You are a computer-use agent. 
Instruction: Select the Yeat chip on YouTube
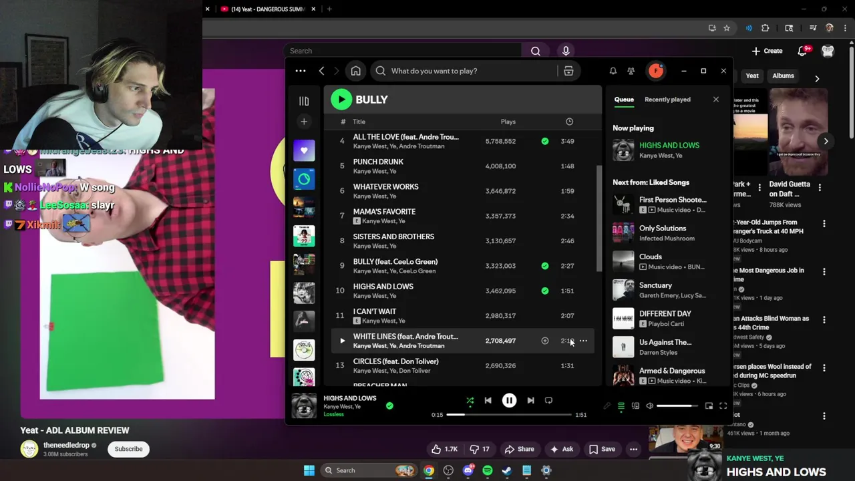pos(752,76)
